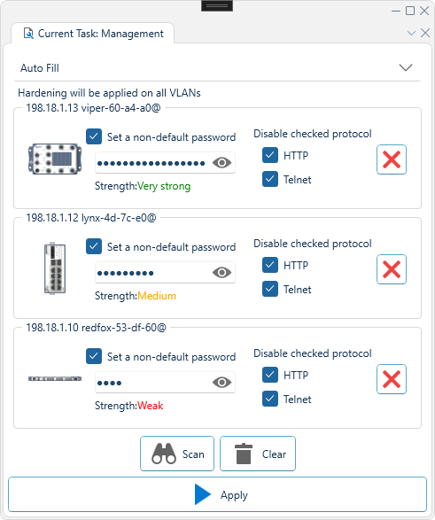Click the viper switch device image
435x520 pixels.
pos(55,159)
